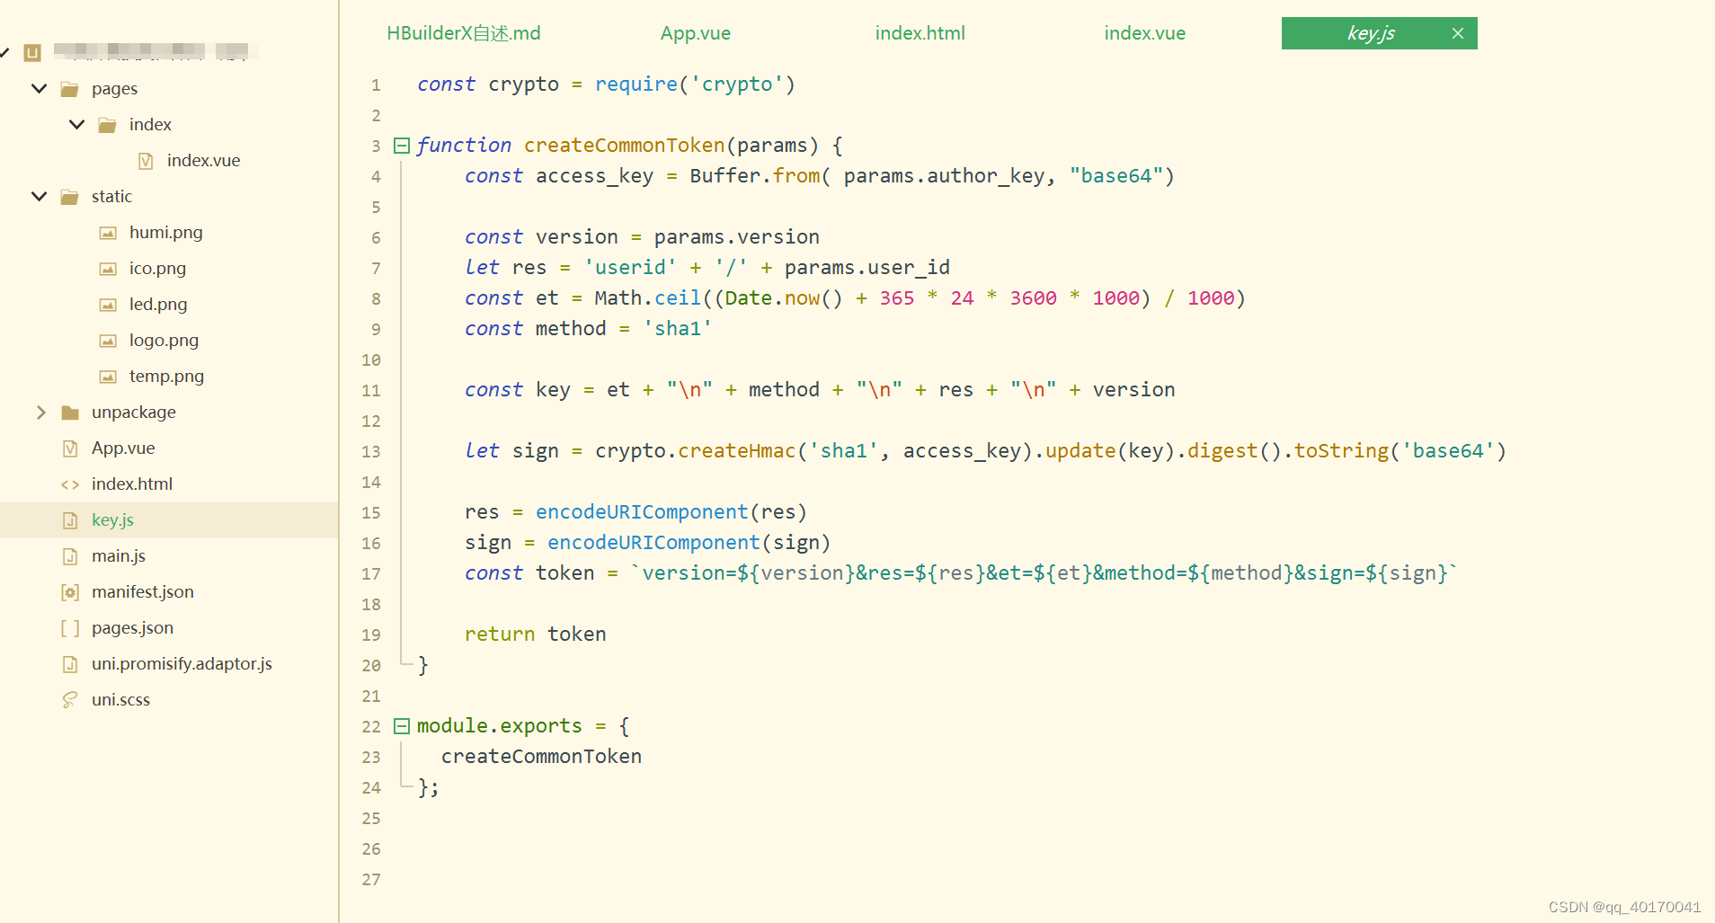Open manifest.json in the file tree

(x=143, y=591)
